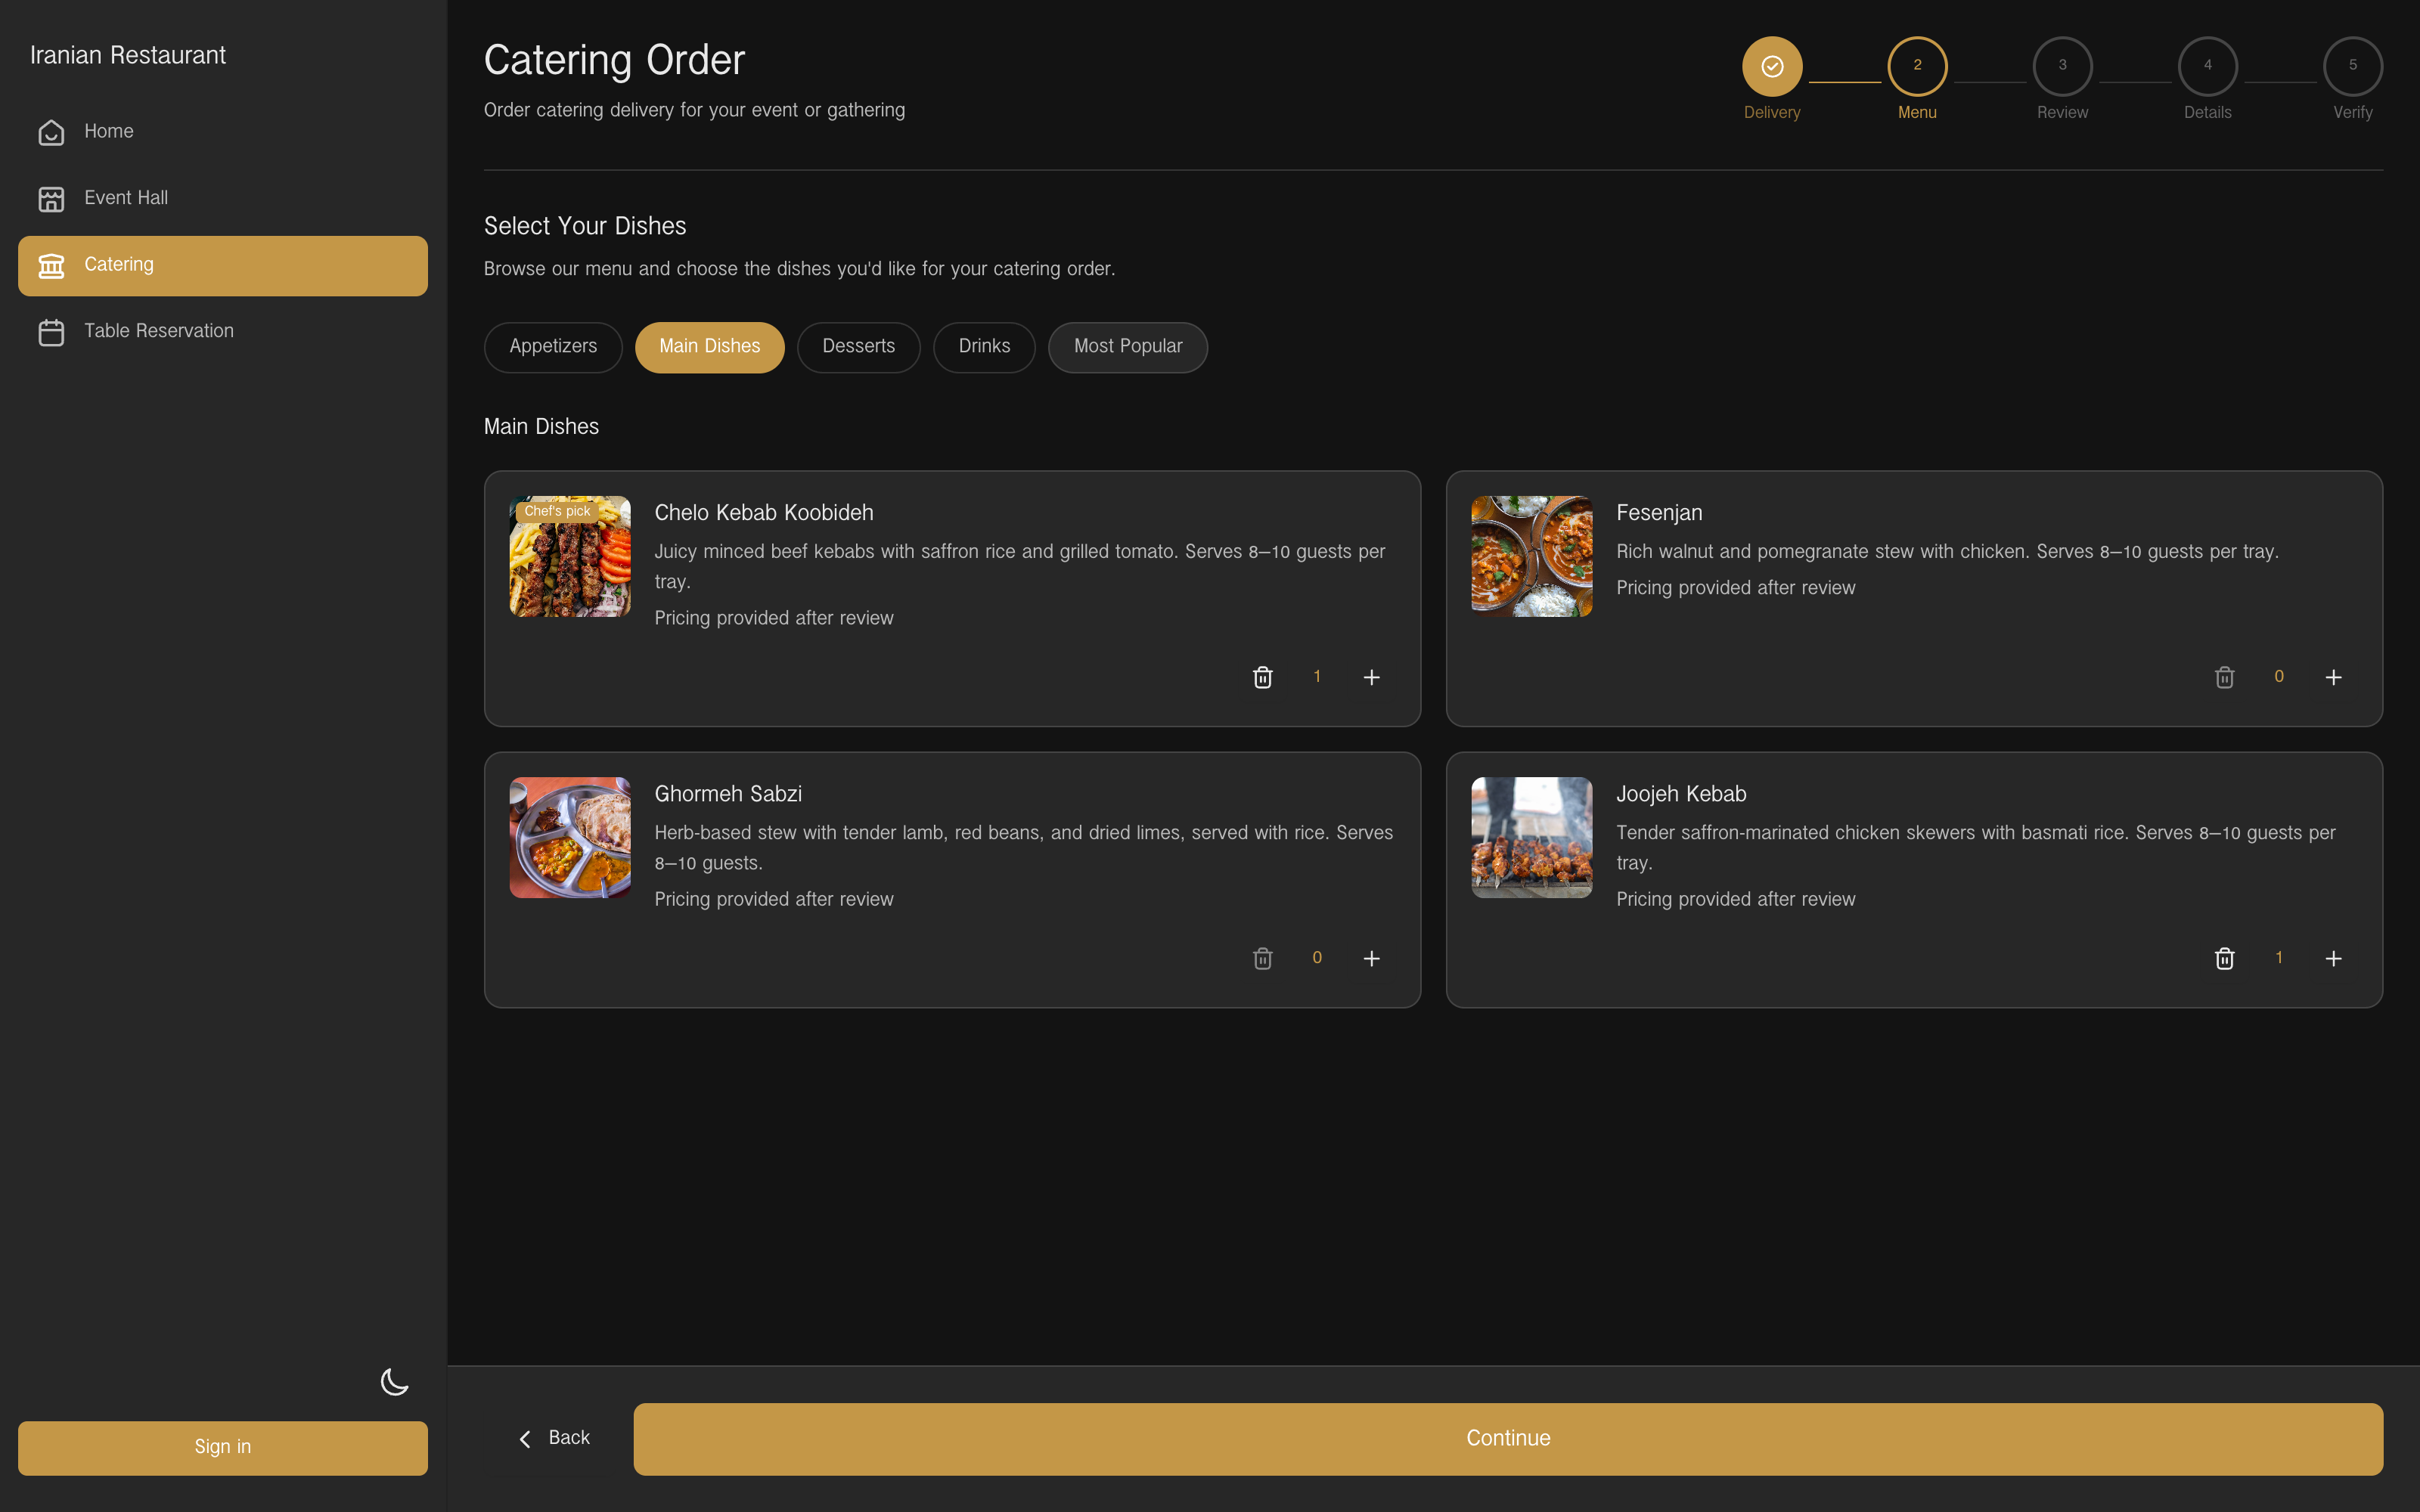The image size is (2420, 1512).
Task: Add Ghormeh Sabzi with plus icon
Action: 1372,958
